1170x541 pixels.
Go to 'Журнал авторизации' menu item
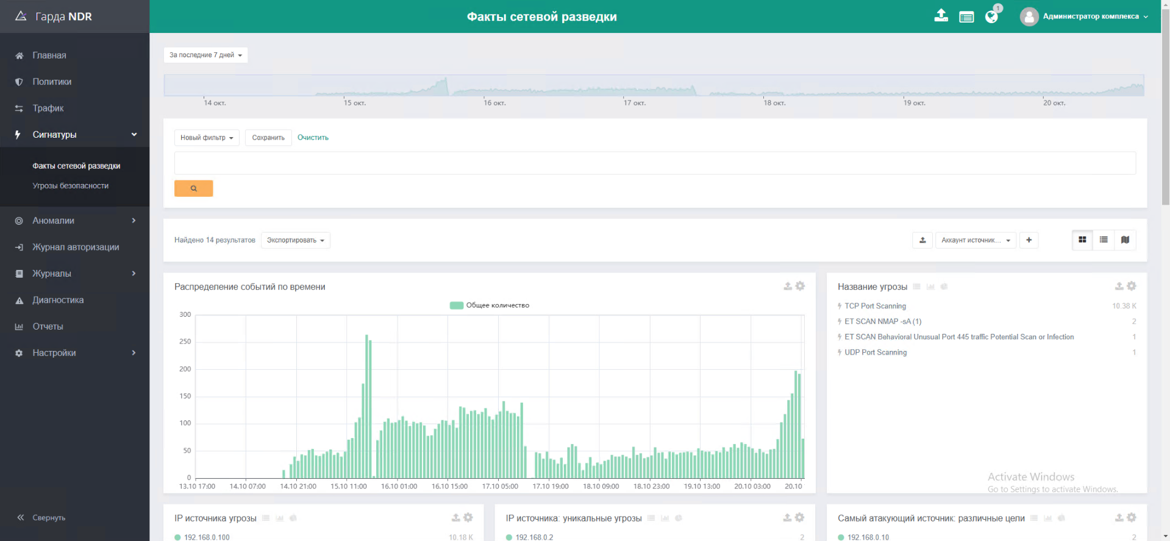coord(76,247)
